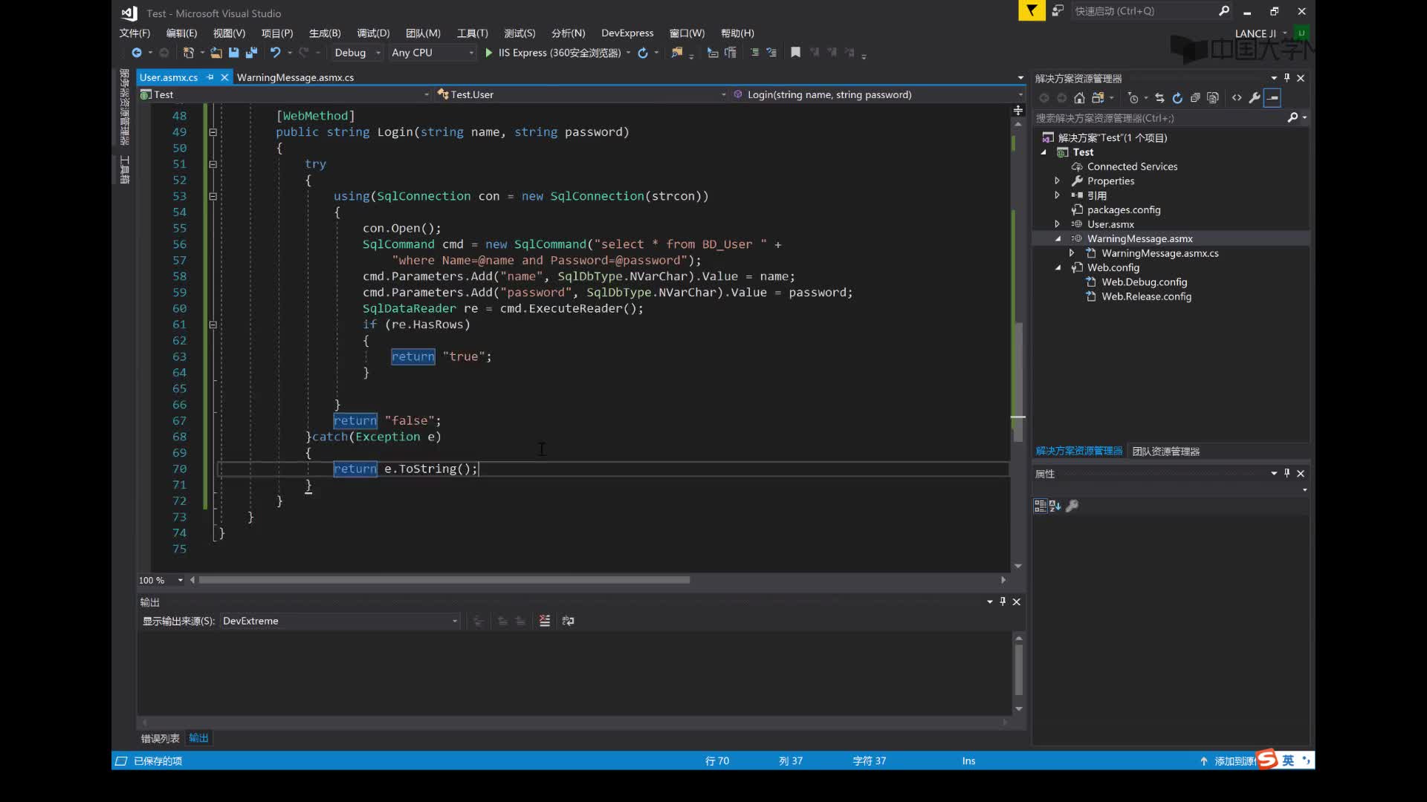Viewport: 1427px width, 802px height.
Task: Refresh browser with the toolbar refresh icon
Action: coord(643,53)
